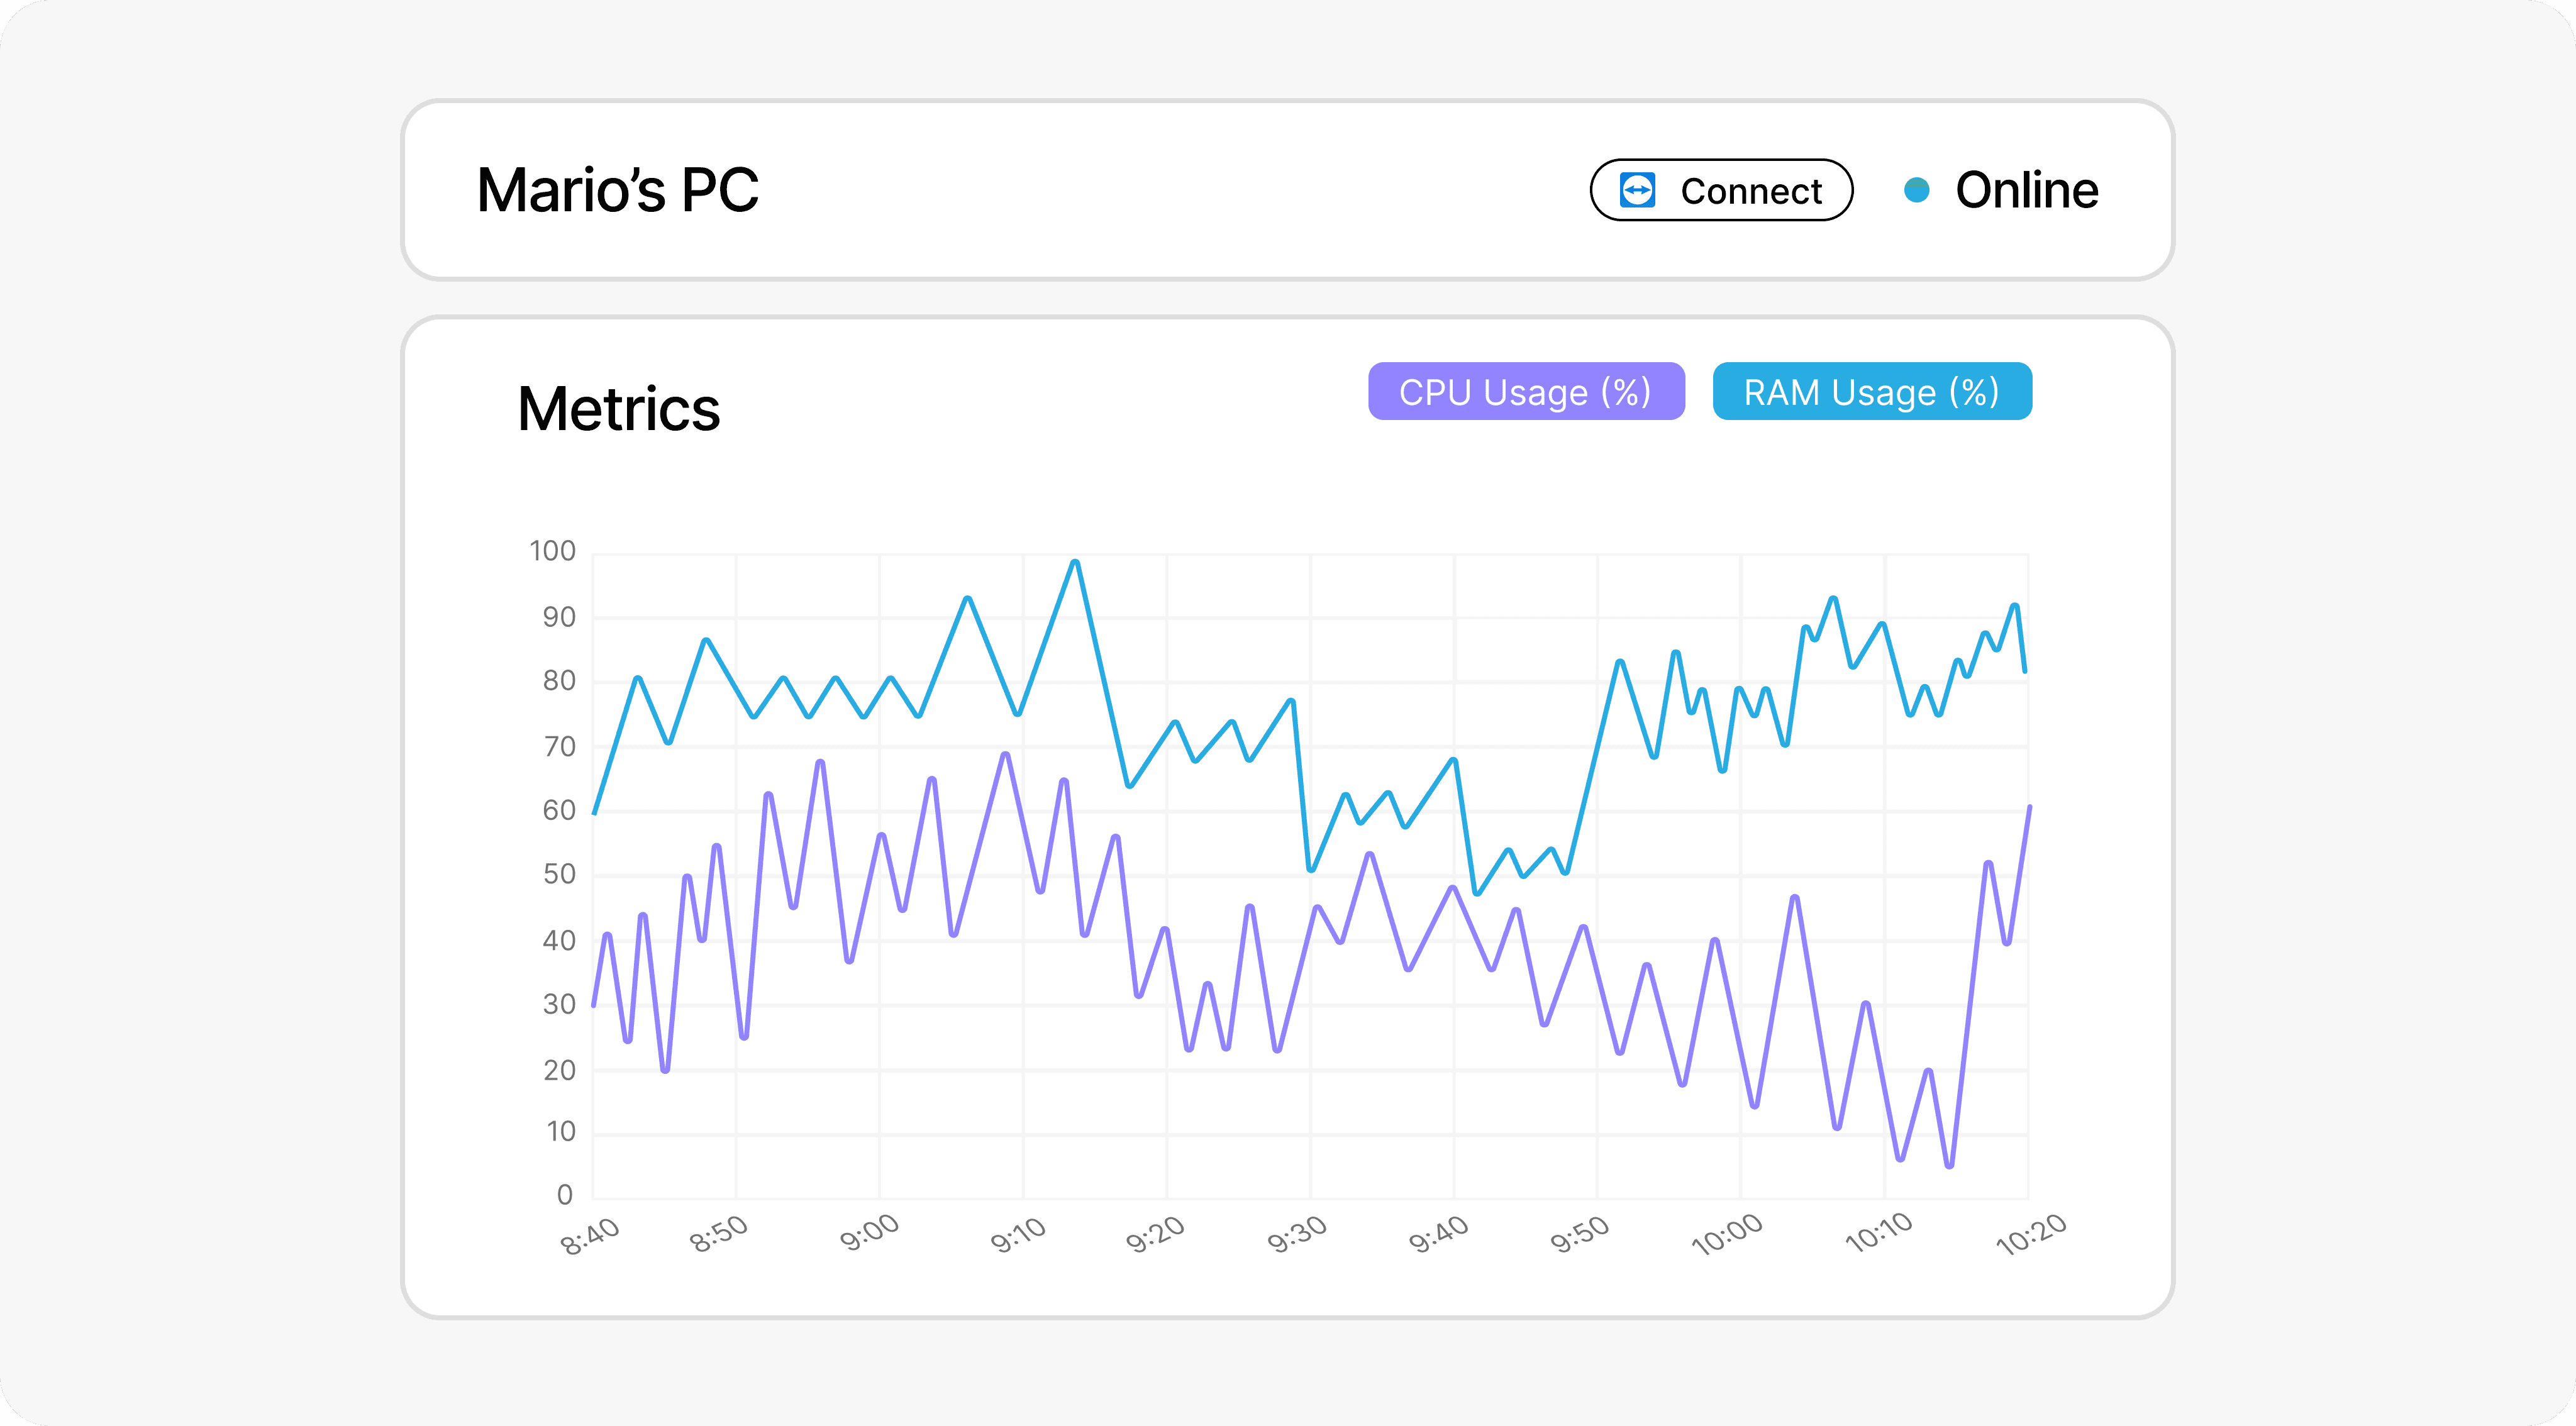2576x1426 pixels.
Task: Toggle RAM Usage visibility via its legend
Action: tap(1872, 392)
